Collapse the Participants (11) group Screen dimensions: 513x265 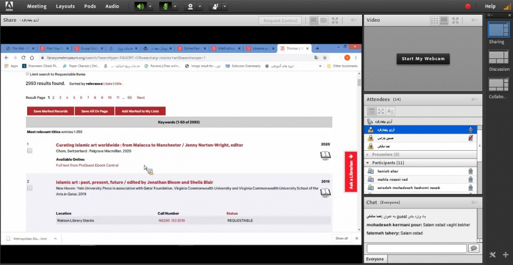click(x=369, y=163)
